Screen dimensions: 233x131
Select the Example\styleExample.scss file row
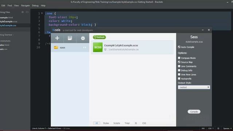click(x=132, y=47)
